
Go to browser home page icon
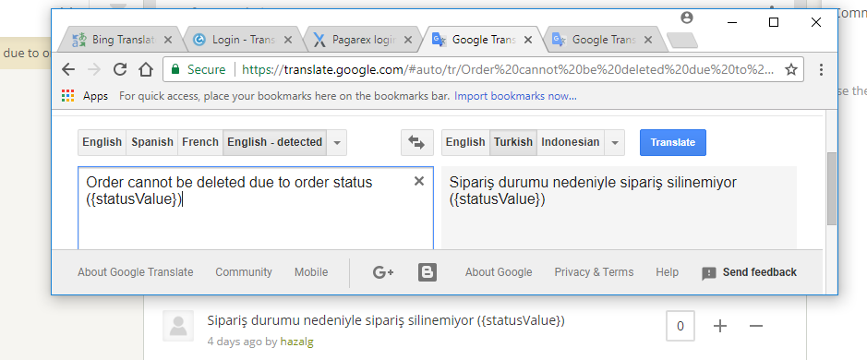[145, 69]
